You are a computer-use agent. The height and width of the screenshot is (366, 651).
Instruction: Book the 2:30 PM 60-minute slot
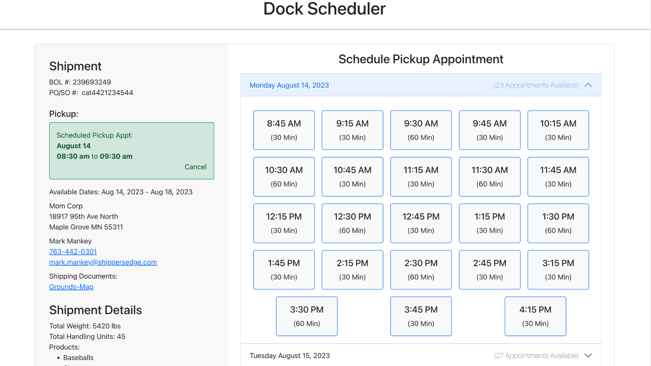pos(421,269)
